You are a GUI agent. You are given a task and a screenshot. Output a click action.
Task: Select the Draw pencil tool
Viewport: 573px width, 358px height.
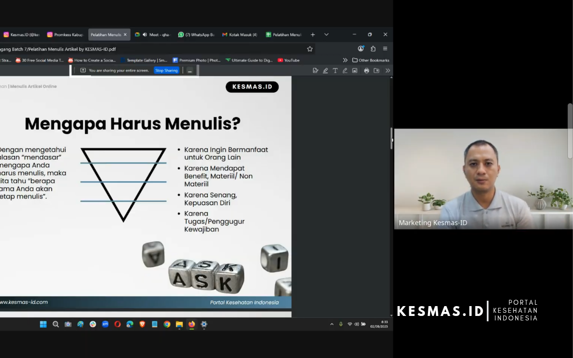click(345, 71)
